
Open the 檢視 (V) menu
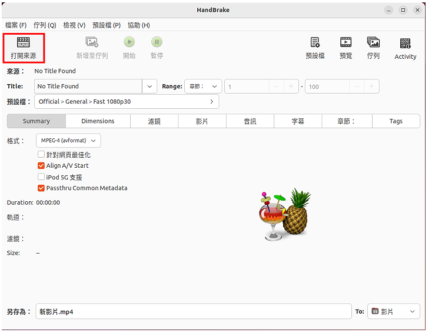tap(74, 25)
